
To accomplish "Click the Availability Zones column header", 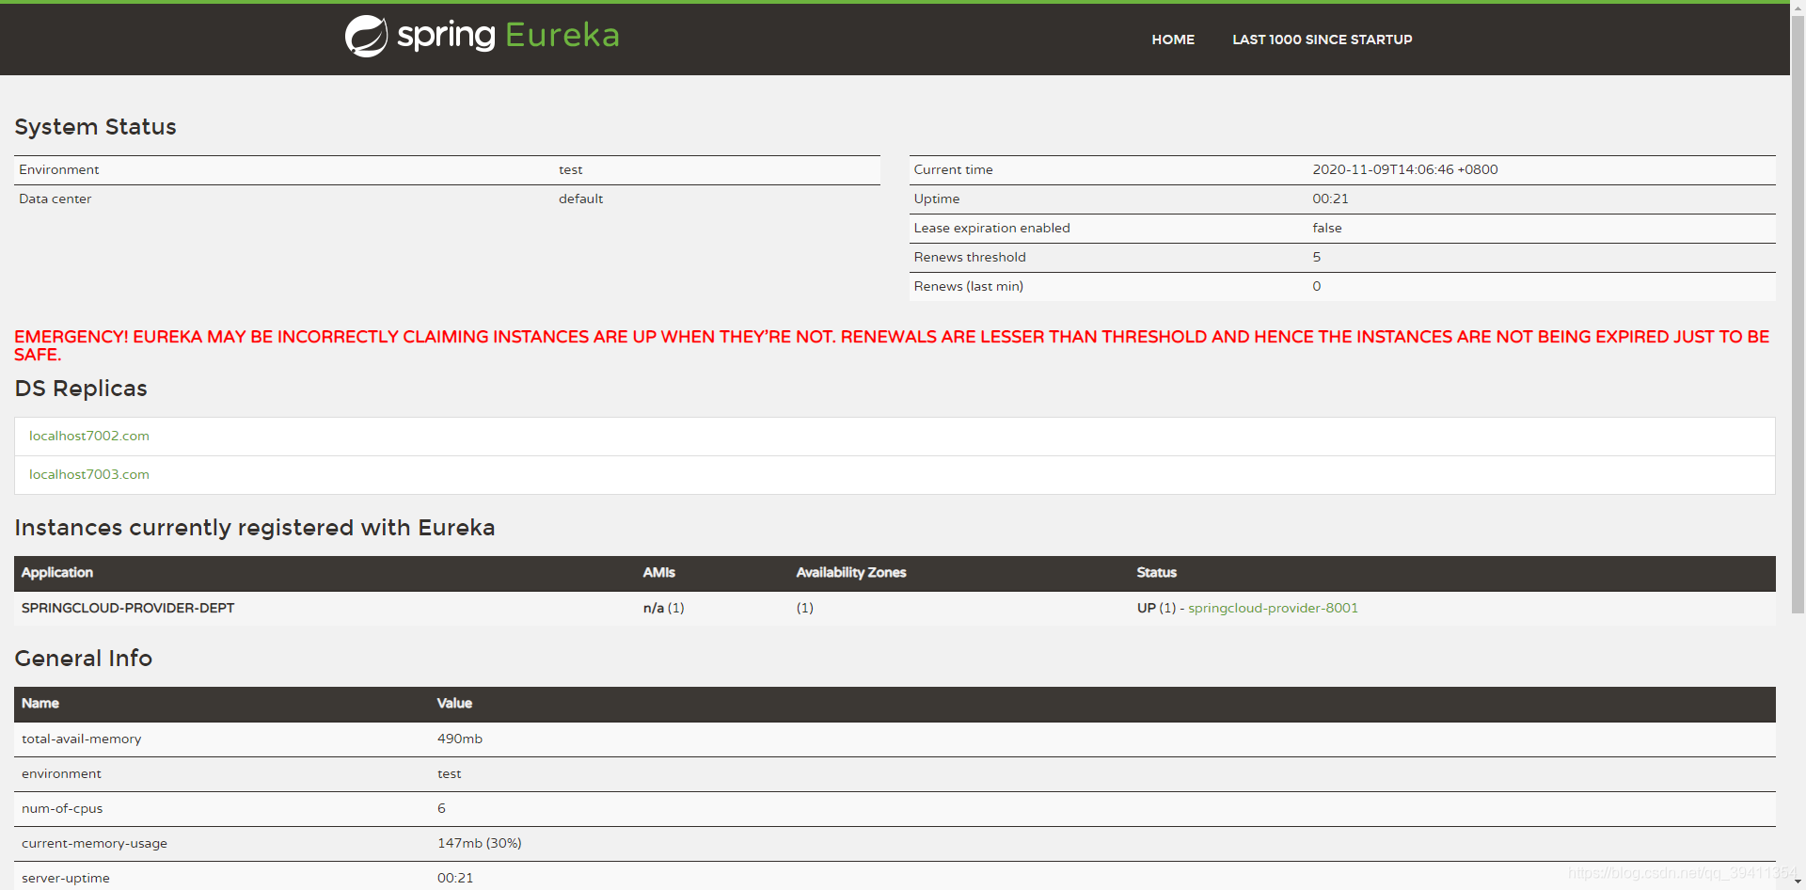I will click(851, 572).
